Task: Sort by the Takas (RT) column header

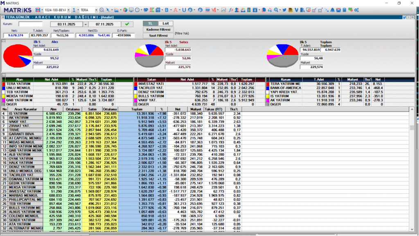Action: (214, 109)
